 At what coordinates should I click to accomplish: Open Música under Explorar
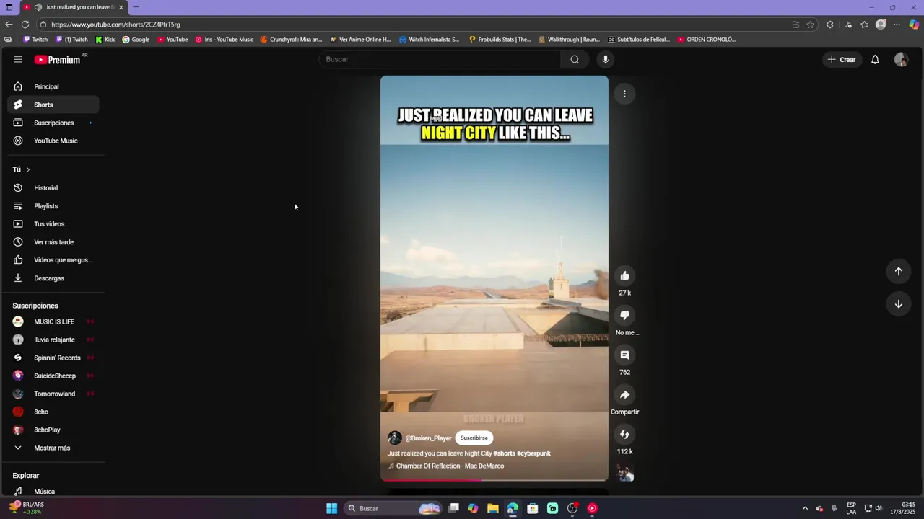point(53,492)
